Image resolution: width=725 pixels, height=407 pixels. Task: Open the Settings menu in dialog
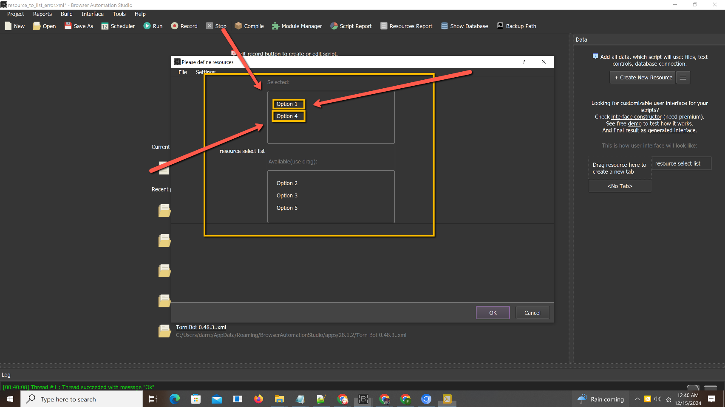click(206, 72)
